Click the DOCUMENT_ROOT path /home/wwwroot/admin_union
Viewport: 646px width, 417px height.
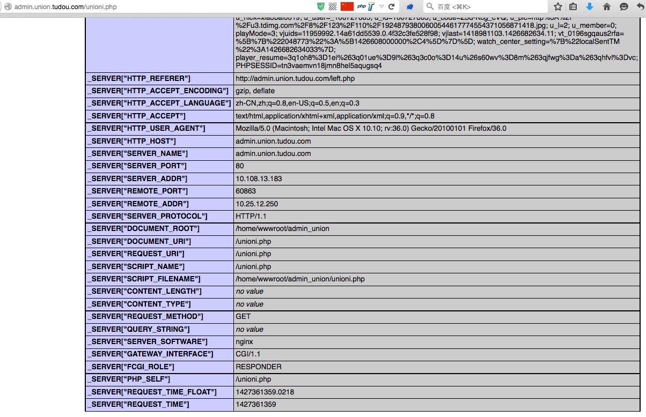[x=283, y=228]
